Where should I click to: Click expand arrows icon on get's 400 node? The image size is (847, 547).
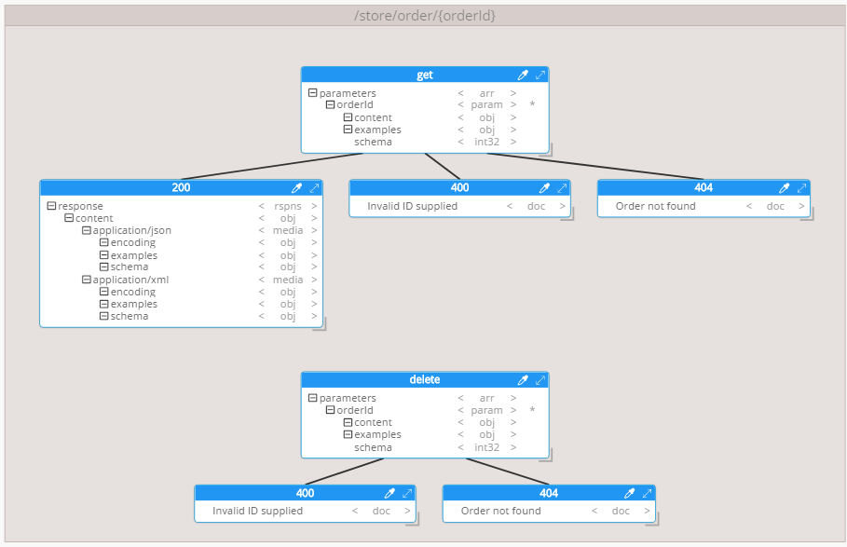[x=562, y=188]
